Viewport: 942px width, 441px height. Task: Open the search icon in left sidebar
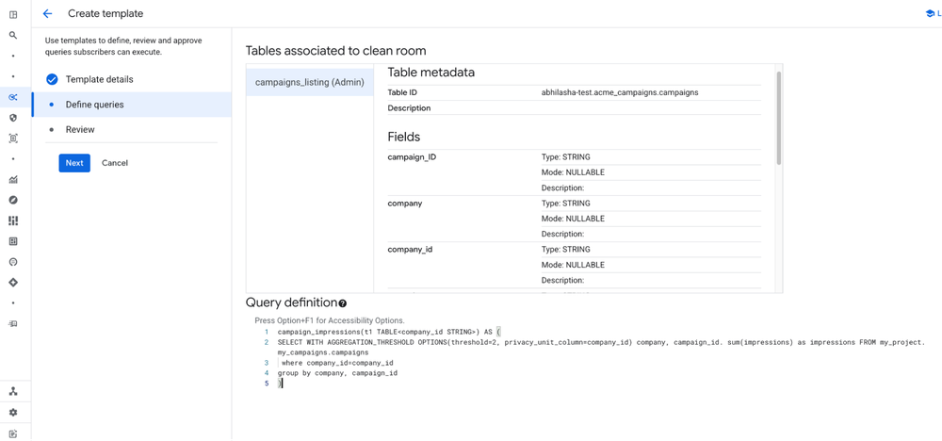click(13, 36)
